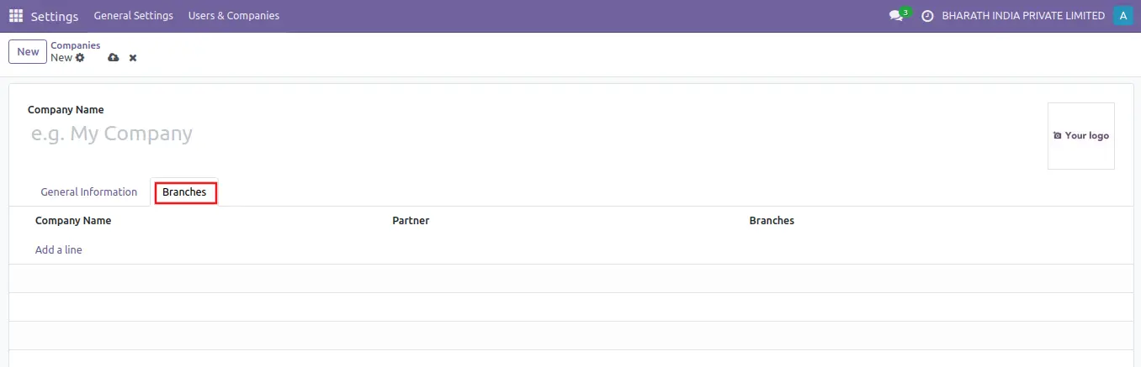This screenshot has width=1141, height=367.
Task: Discard changes with the X icon
Action: click(x=133, y=58)
